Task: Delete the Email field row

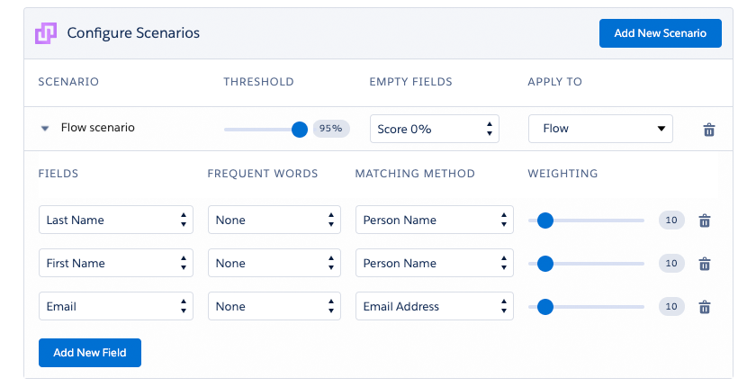Action: (x=705, y=307)
